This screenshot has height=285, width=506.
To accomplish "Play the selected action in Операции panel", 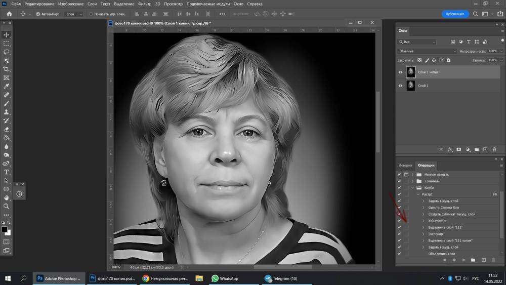I will 463,260.
